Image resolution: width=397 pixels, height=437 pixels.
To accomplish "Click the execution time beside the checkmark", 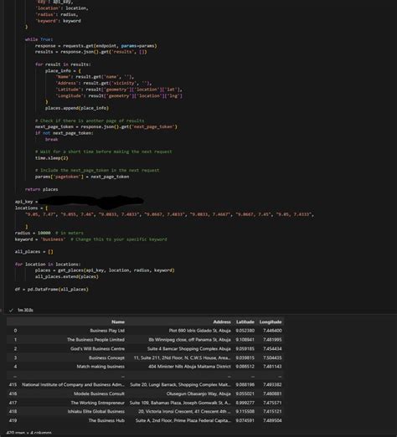I will click(x=25, y=310).
